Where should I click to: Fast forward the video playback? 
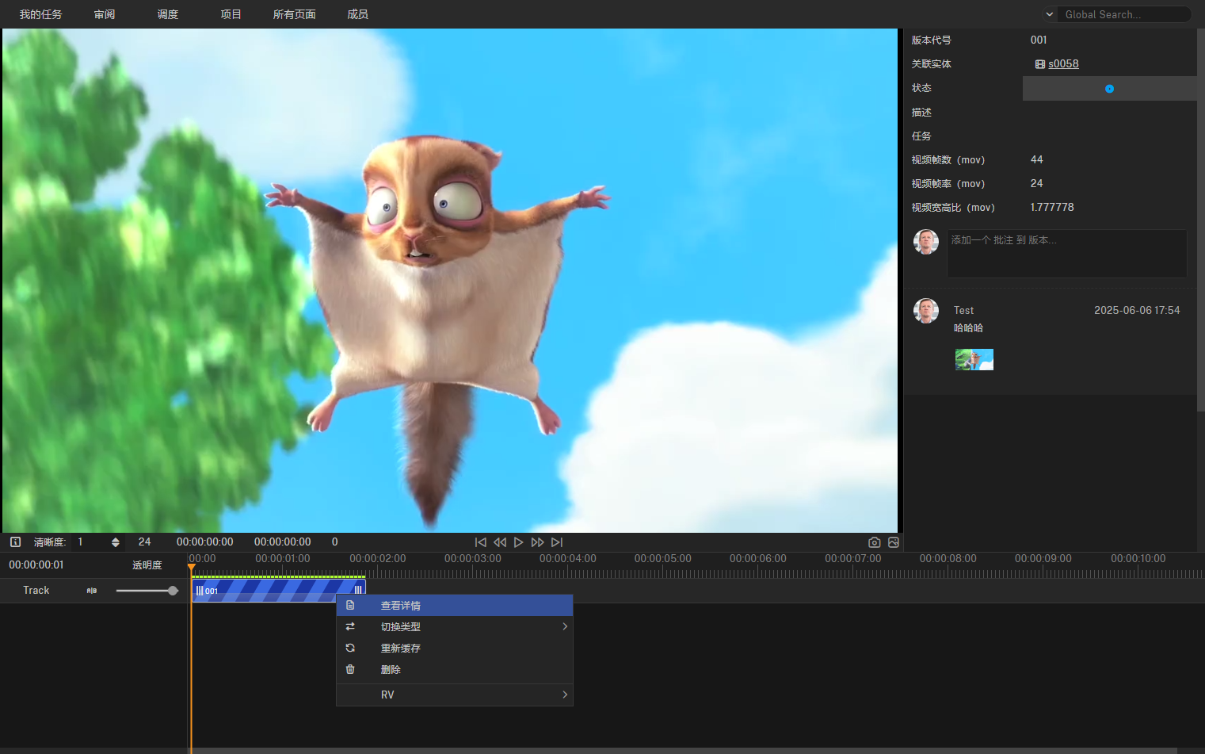point(538,542)
